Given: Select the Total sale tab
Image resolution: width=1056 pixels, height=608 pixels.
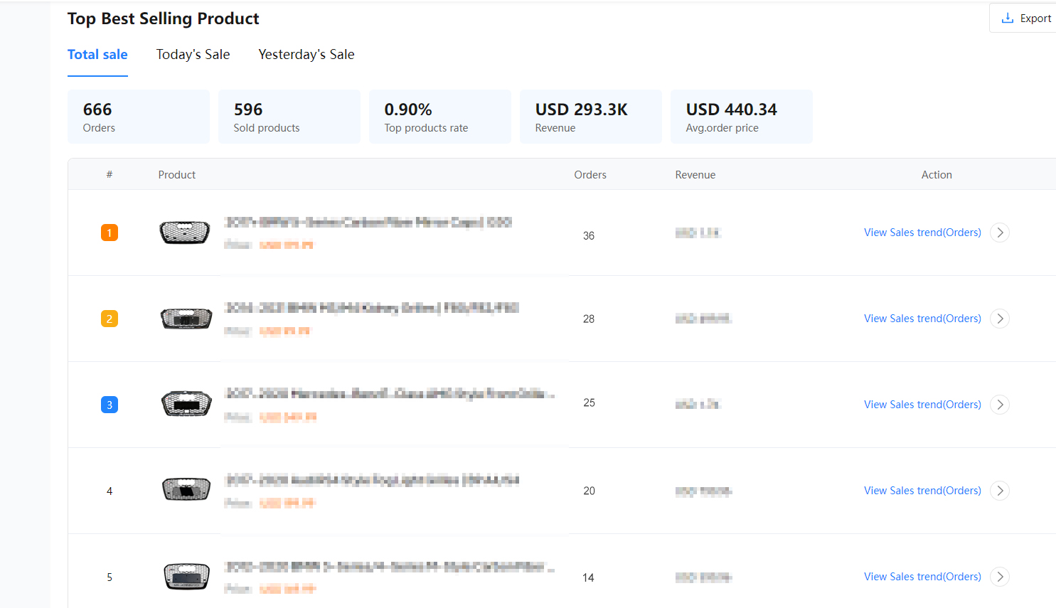Looking at the screenshot, I should tap(97, 55).
